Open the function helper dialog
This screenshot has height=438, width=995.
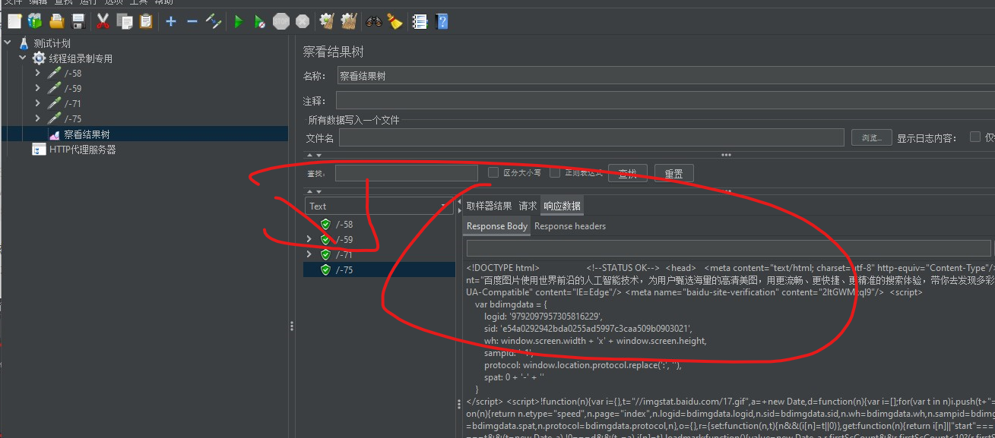pyautogui.click(x=420, y=22)
